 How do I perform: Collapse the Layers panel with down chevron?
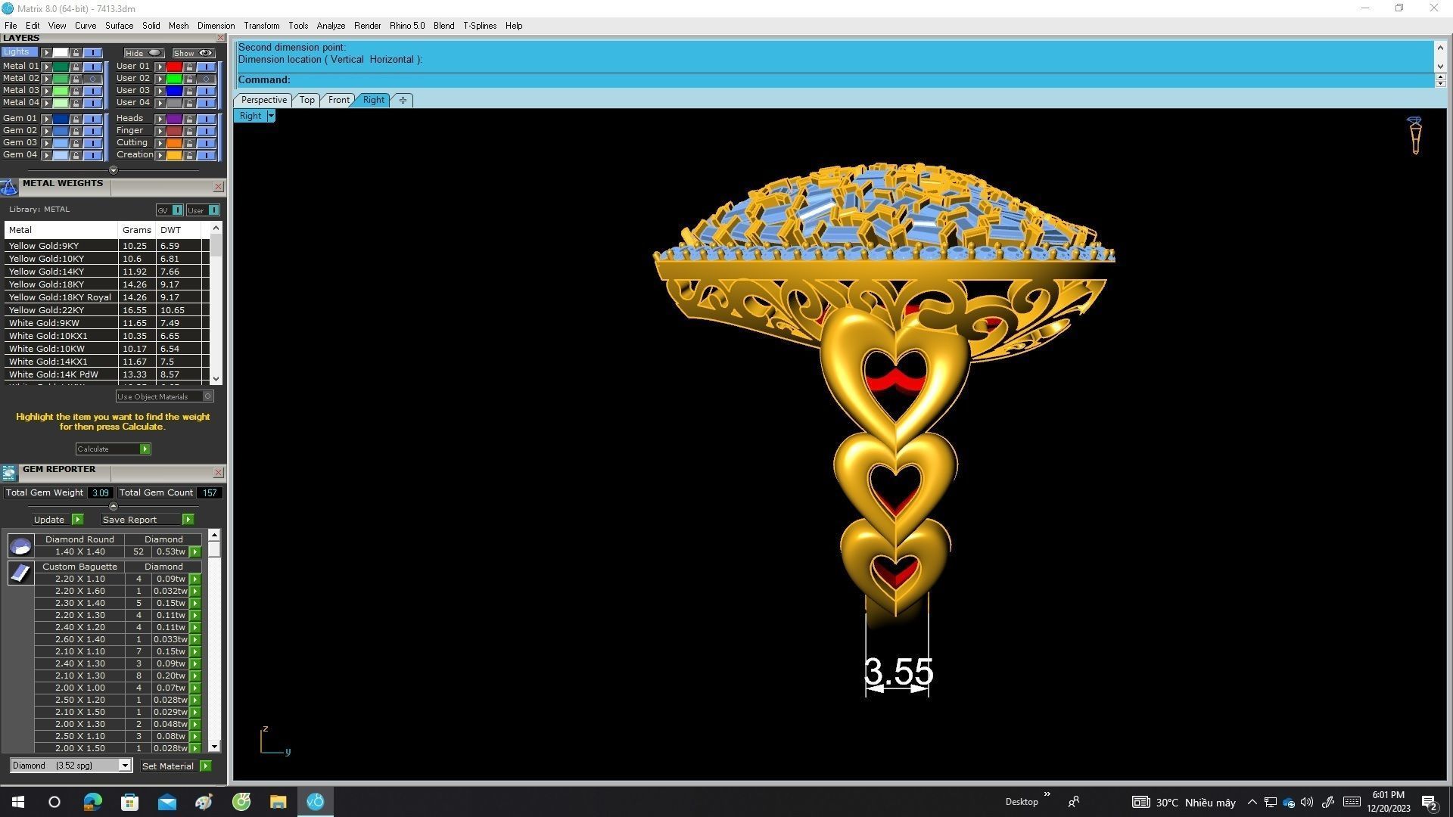114,170
